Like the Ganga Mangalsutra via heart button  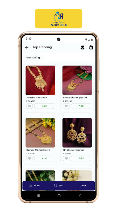coord(29,158)
